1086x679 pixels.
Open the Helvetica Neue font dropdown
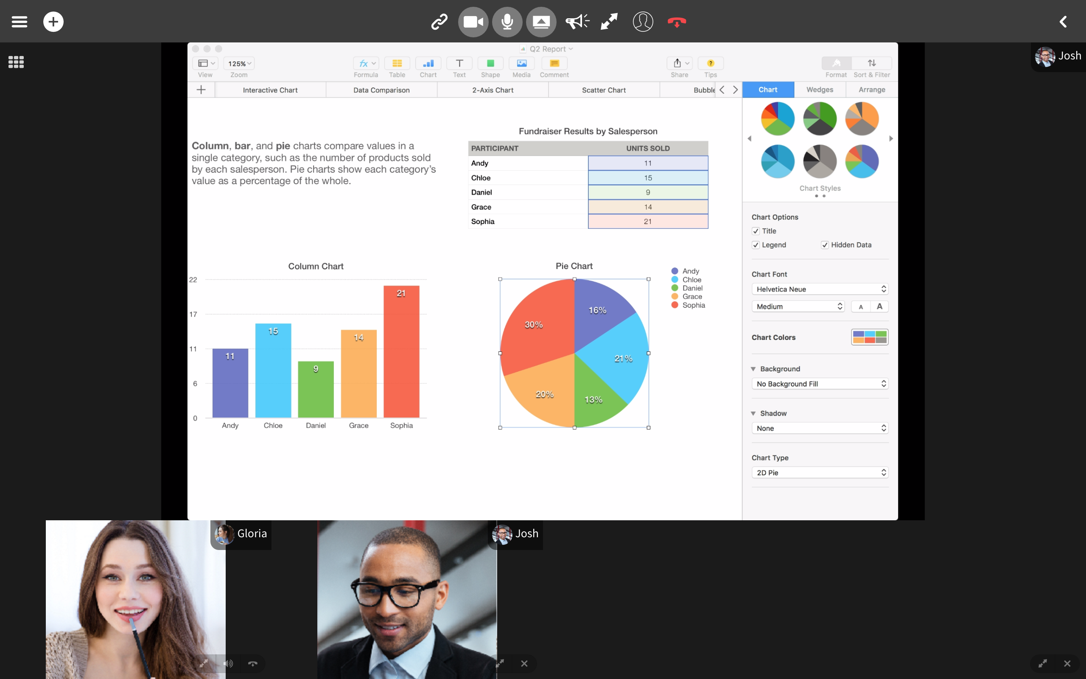pyautogui.click(x=820, y=289)
